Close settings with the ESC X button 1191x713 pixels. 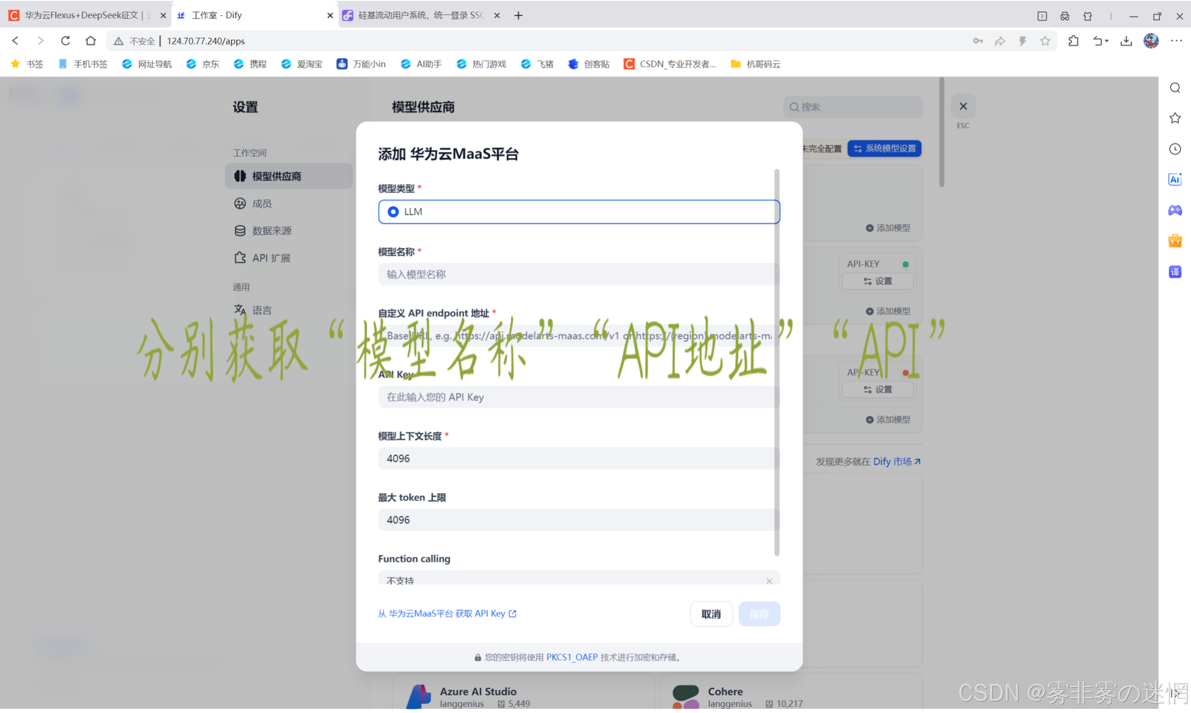pos(963,107)
